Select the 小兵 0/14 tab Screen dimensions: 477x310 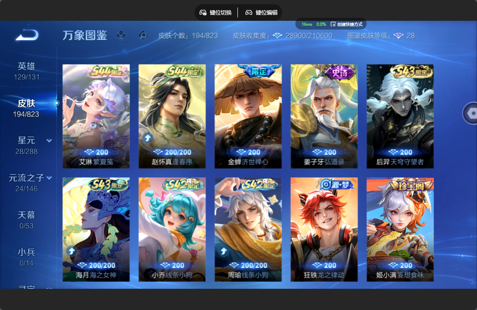tap(27, 257)
